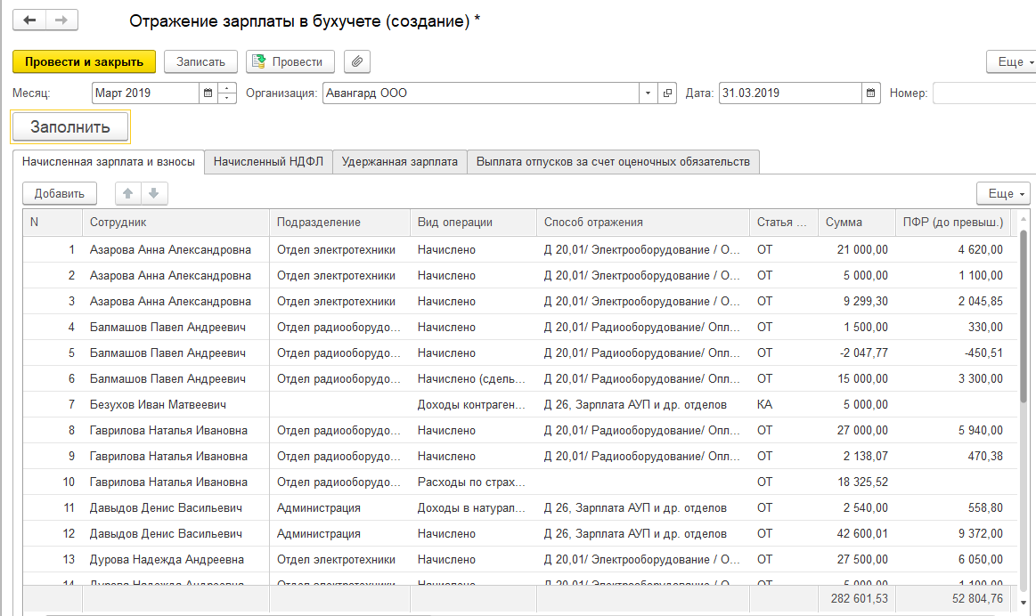The image size is (1036, 616).
Task: Click the Добавить row button
Action: 59,193
